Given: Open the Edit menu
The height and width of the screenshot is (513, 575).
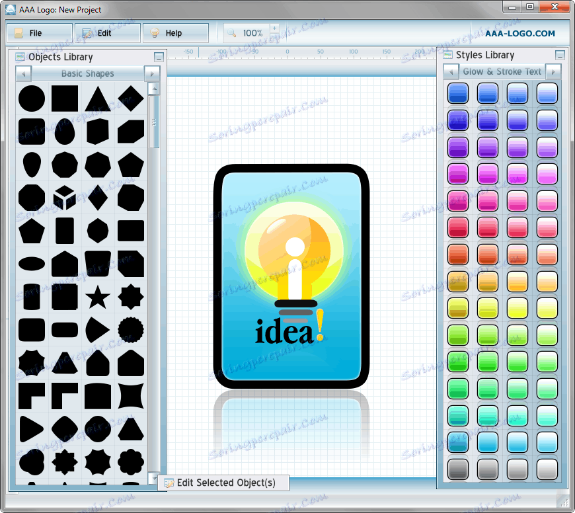Looking at the screenshot, I should (x=108, y=33).
